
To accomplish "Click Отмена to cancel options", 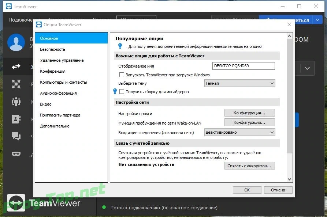I will (278, 190).
